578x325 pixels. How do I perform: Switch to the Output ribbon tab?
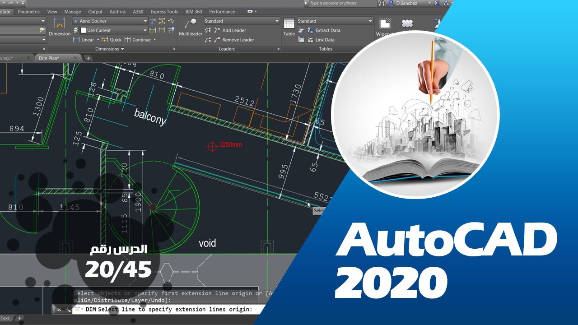pos(95,12)
